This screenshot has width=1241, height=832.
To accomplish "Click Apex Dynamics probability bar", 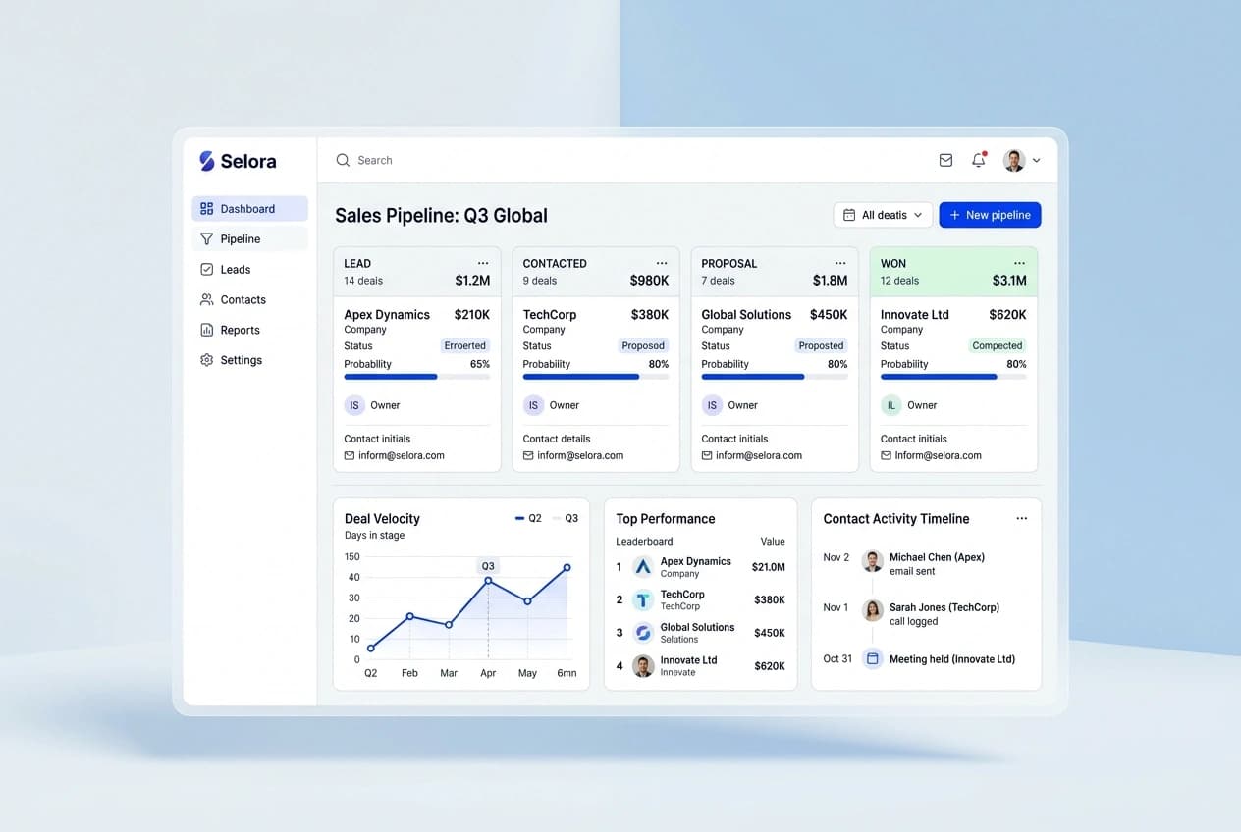I will [x=416, y=377].
